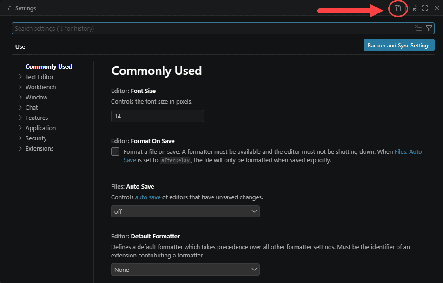Select Commonly Used in settings tree
443x283 pixels.
click(49, 66)
